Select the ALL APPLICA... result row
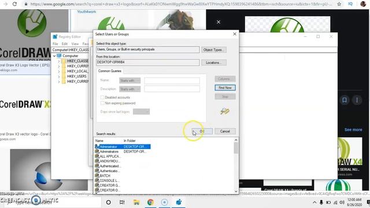The width and height of the screenshot is (370, 208). [108, 157]
